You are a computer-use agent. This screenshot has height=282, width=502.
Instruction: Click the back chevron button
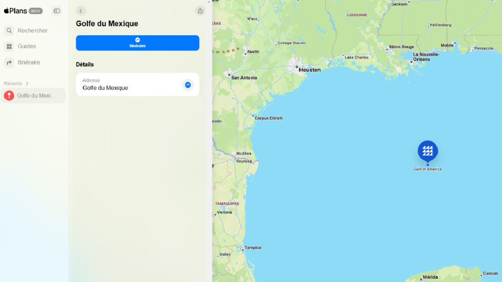click(x=81, y=11)
